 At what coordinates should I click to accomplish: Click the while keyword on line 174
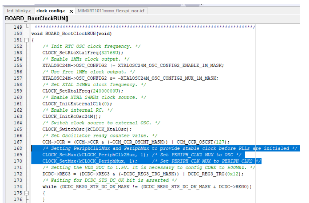(49, 187)
